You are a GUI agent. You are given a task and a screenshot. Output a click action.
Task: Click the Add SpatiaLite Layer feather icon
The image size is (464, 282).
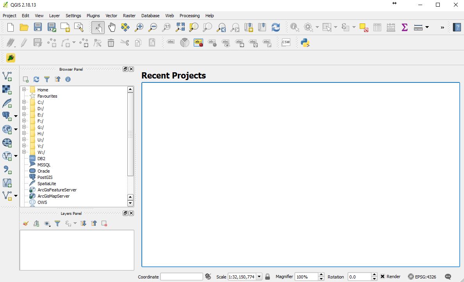pyautogui.click(x=7, y=103)
